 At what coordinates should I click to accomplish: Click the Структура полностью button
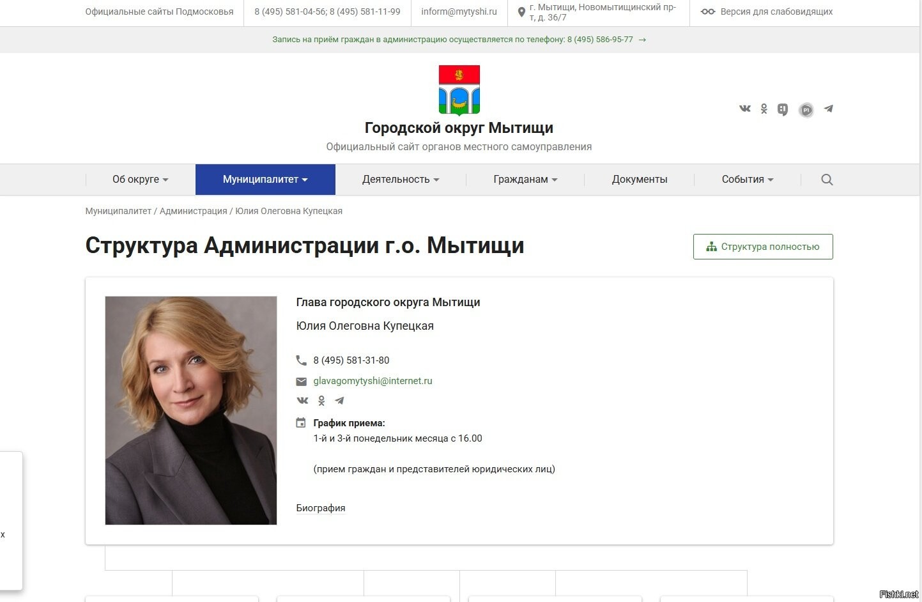(x=763, y=247)
